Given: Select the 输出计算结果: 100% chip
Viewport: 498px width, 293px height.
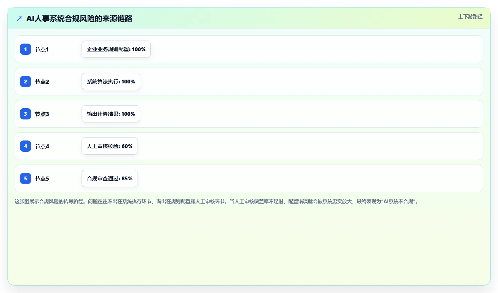Looking at the screenshot, I should 111,114.
